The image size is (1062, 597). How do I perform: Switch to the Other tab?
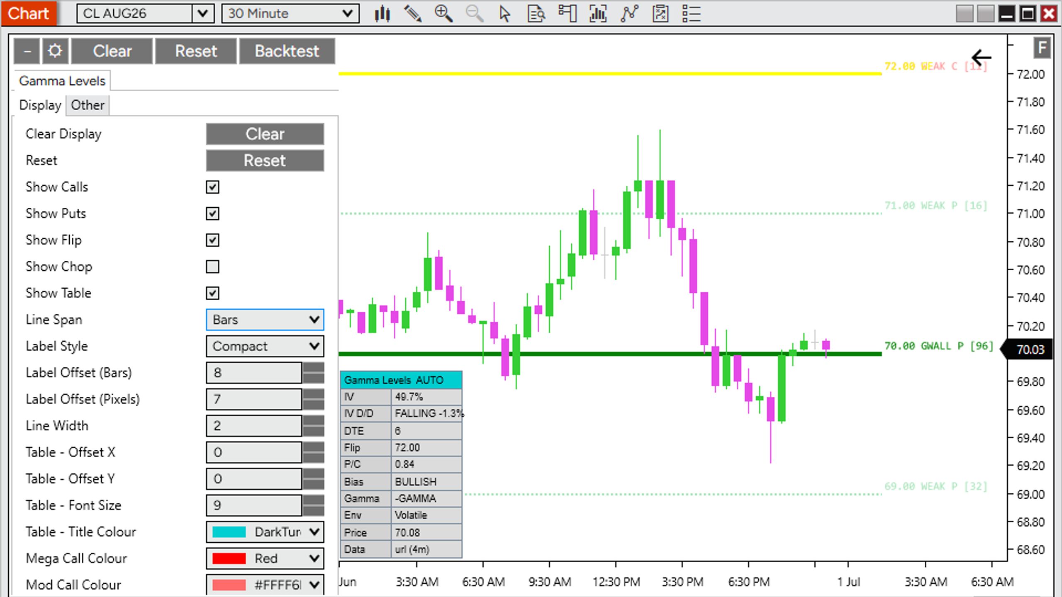[x=88, y=105]
